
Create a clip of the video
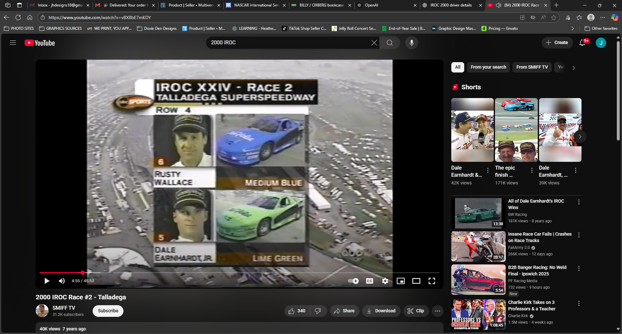pyautogui.click(x=416, y=311)
